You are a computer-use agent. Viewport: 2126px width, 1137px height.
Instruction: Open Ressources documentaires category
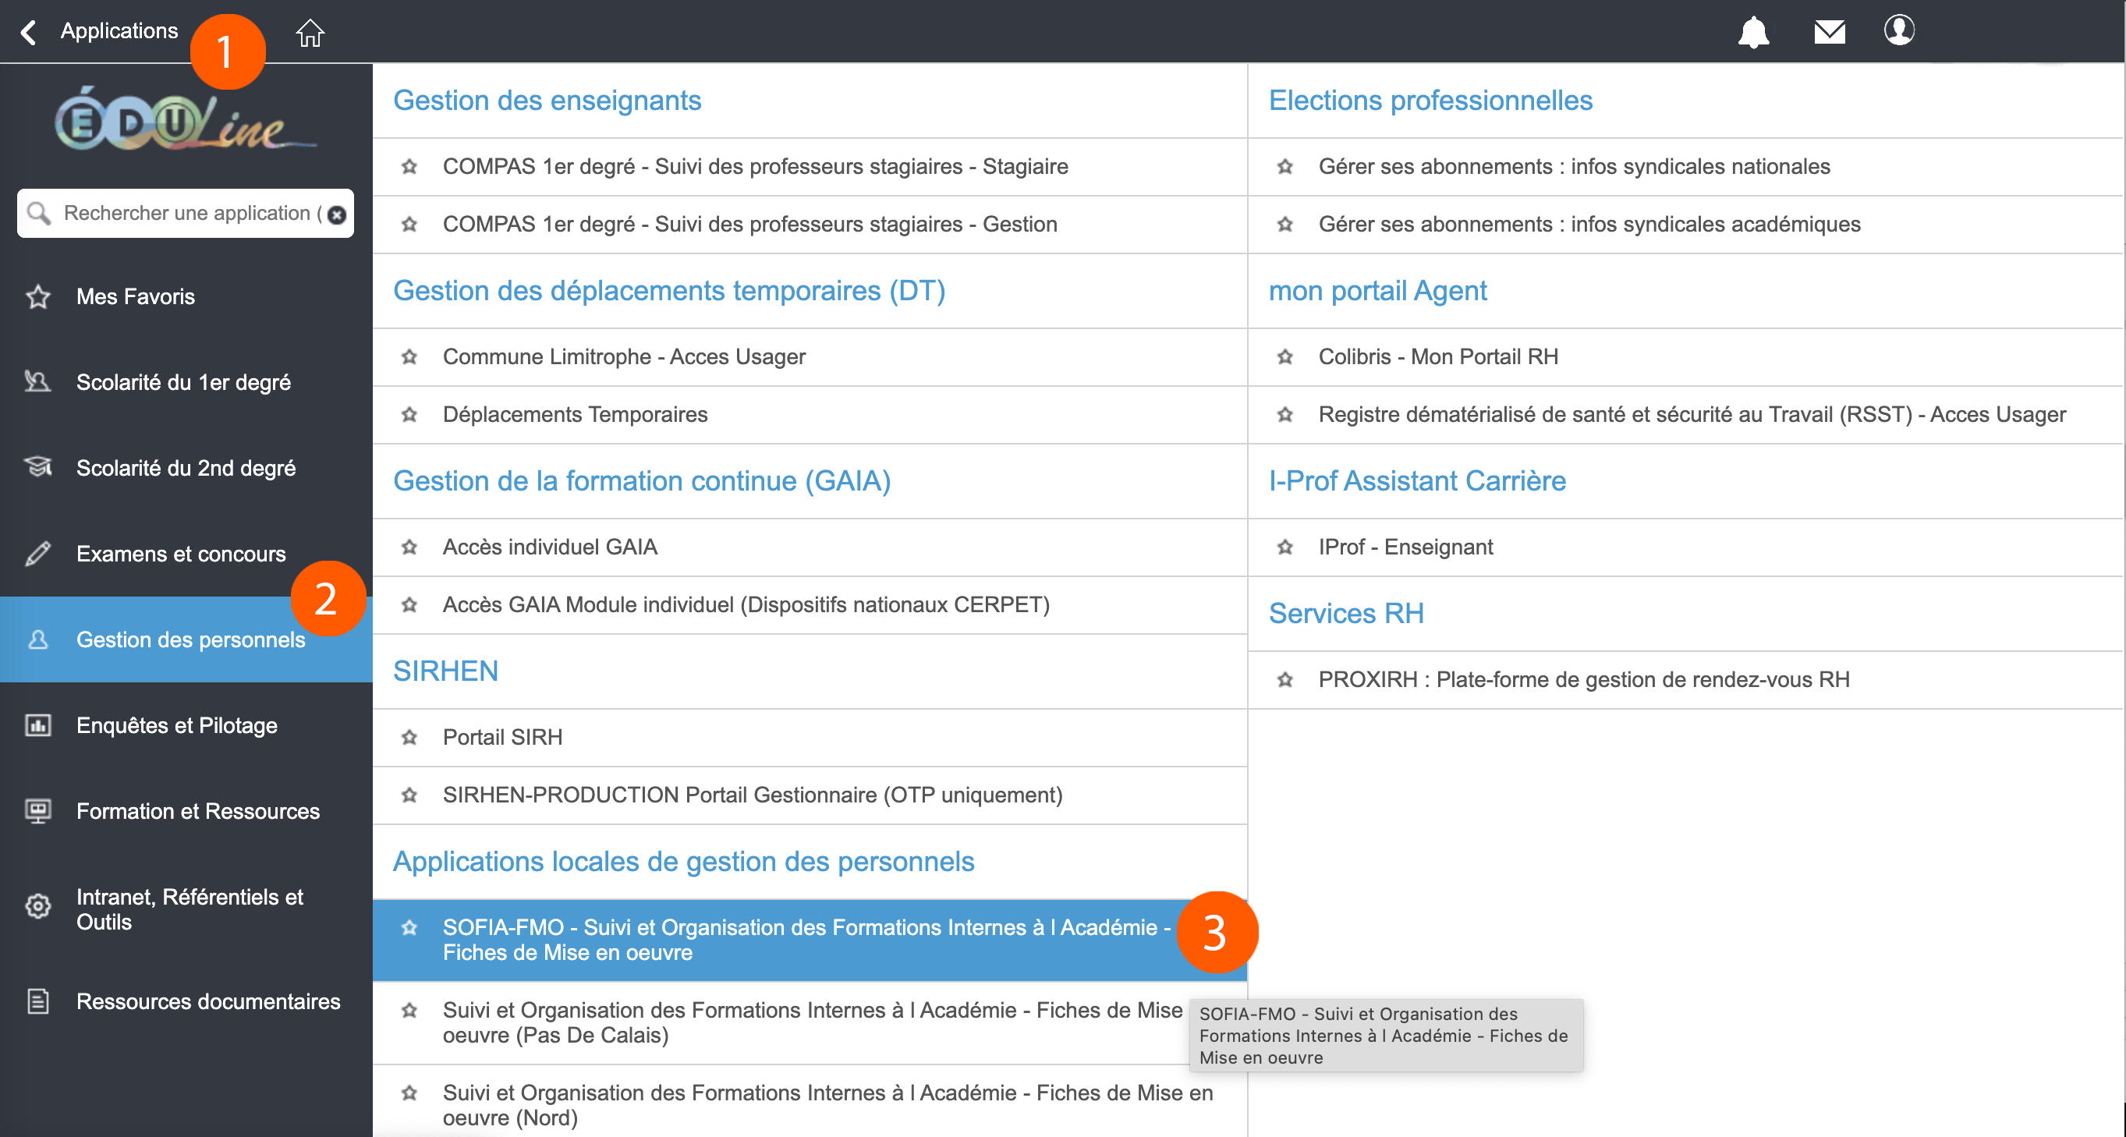(186, 1001)
